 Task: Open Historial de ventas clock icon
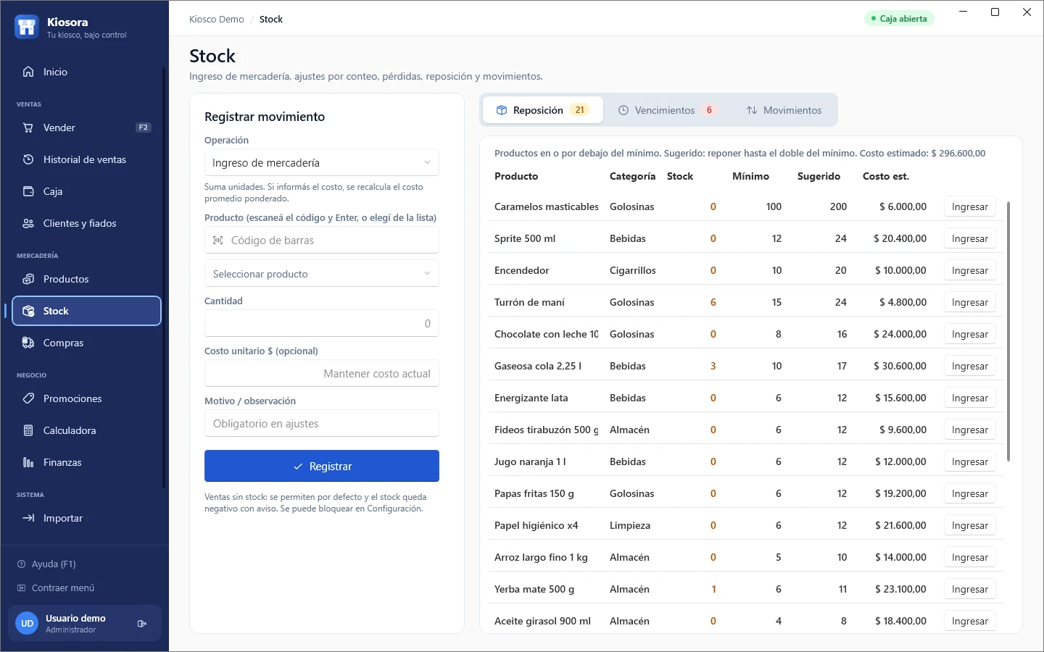pyautogui.click(x=28, y=159)
